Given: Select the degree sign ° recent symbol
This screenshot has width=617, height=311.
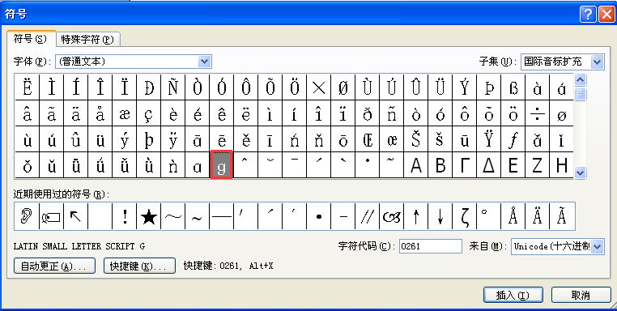Looking at the screenshot, I should 489,216.
